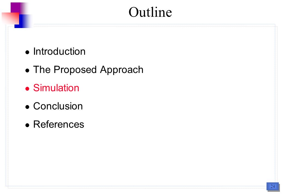284x196 pixels.
Task: Click the capital O of Outline
Action: pyautogui.click(x=134, y=12)
